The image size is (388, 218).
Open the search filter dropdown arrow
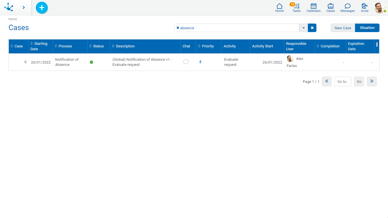tap(304, 28)
